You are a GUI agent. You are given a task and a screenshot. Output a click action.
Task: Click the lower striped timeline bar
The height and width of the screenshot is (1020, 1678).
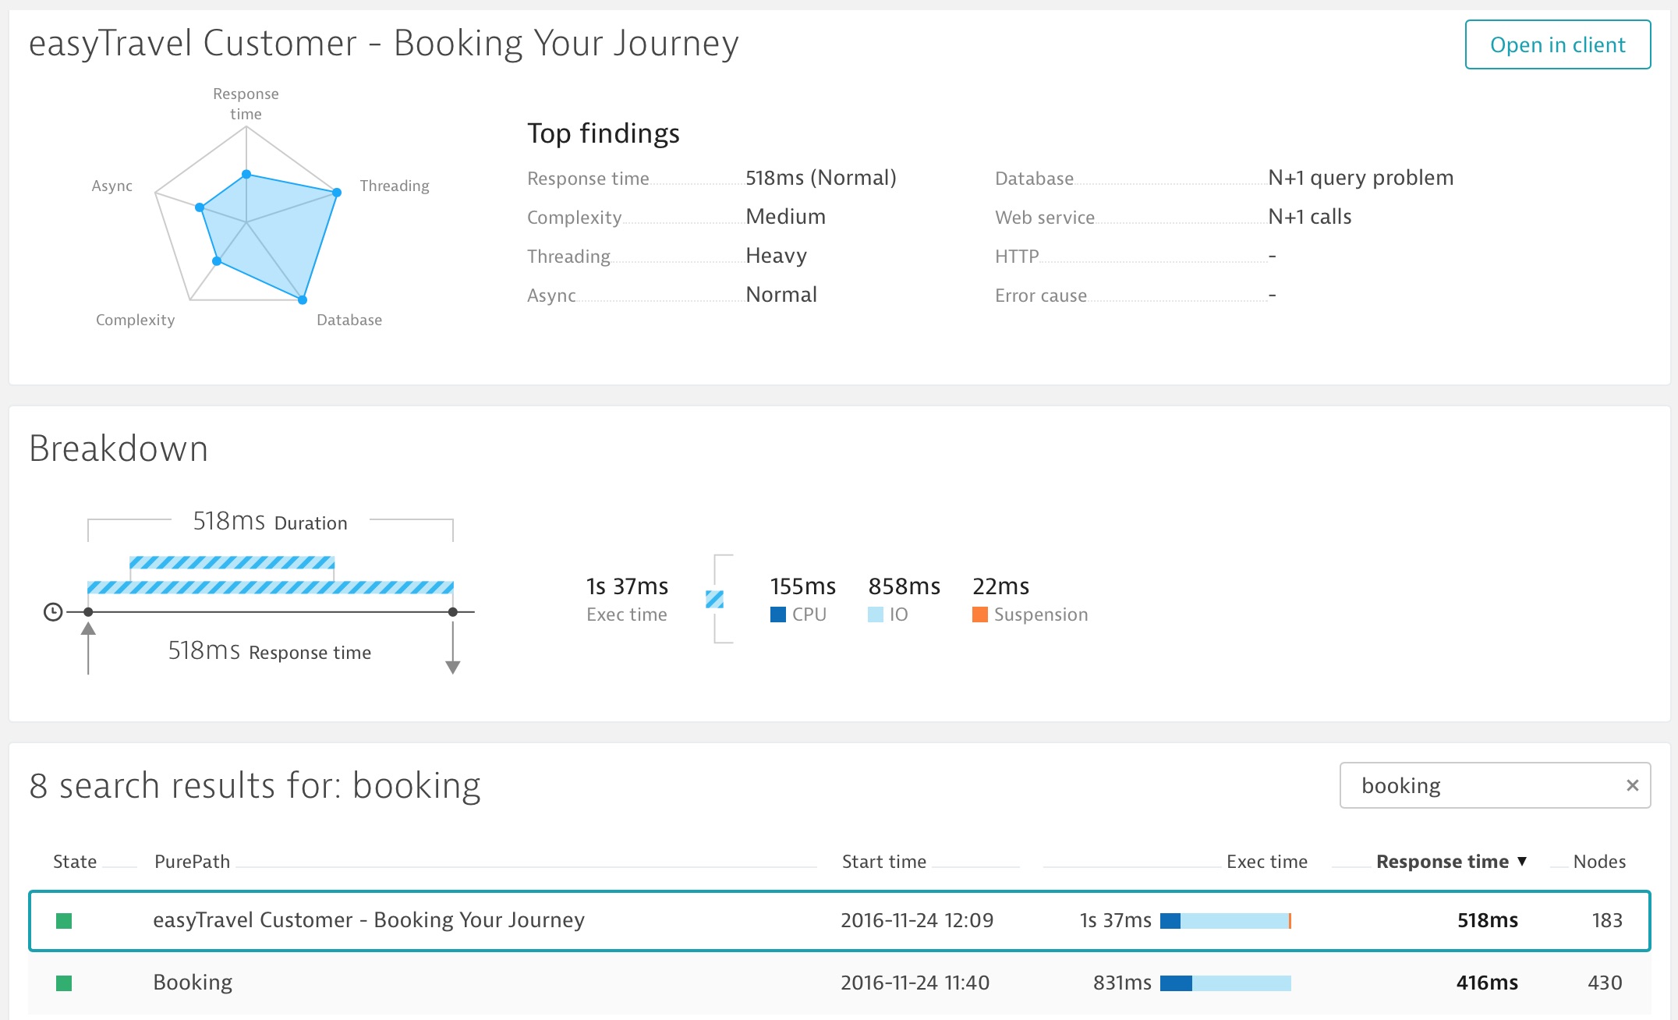[x=270, y=588]
